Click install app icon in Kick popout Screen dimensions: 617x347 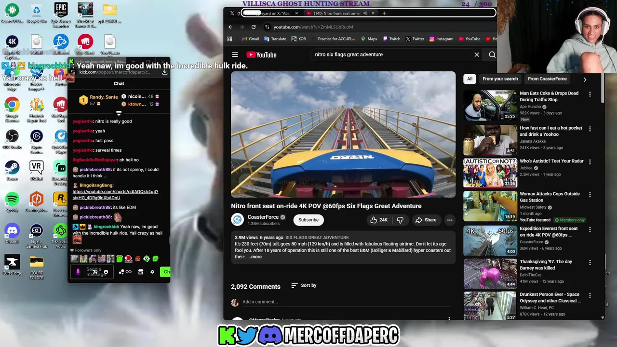[165, 72]
